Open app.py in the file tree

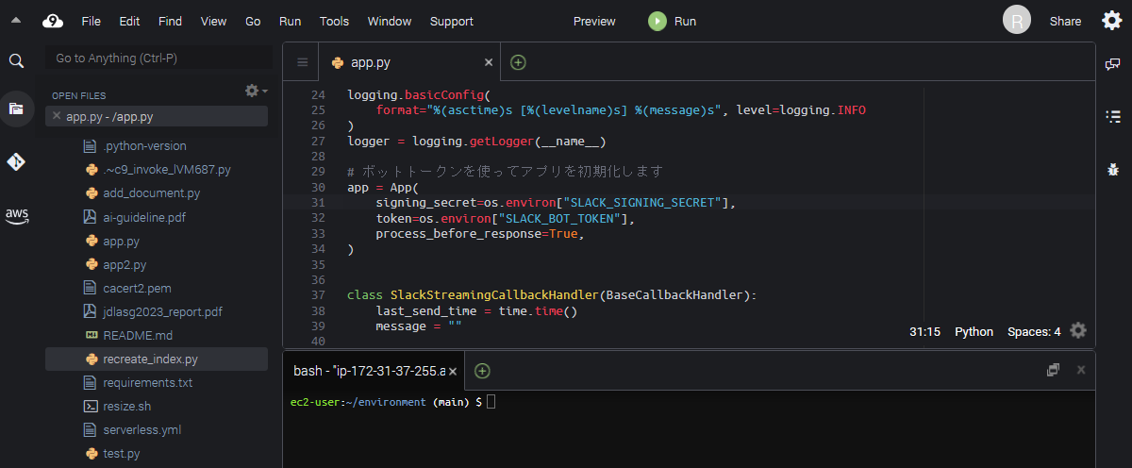pyautogui.click(x=121, y=241)
